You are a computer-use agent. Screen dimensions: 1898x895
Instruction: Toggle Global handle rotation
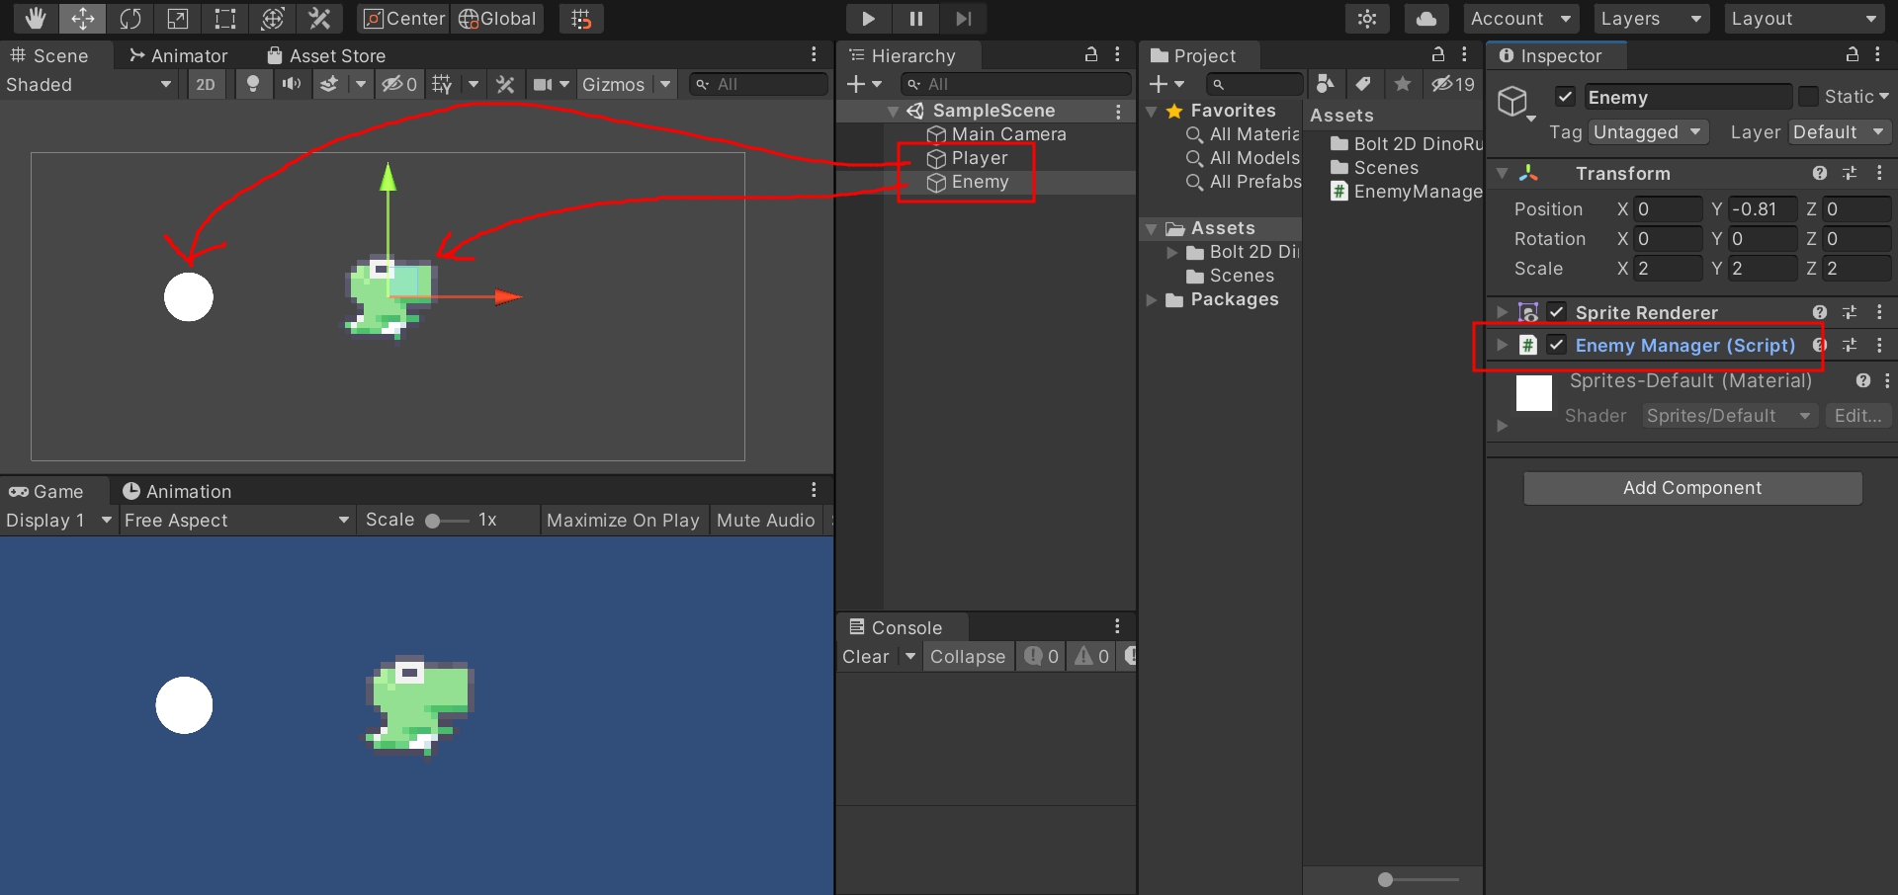(x=497, y=18)
